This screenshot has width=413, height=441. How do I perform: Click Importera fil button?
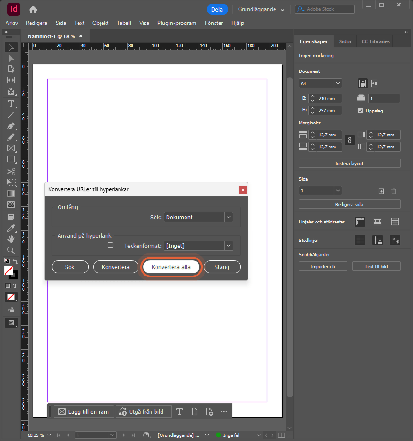point(323,266)
